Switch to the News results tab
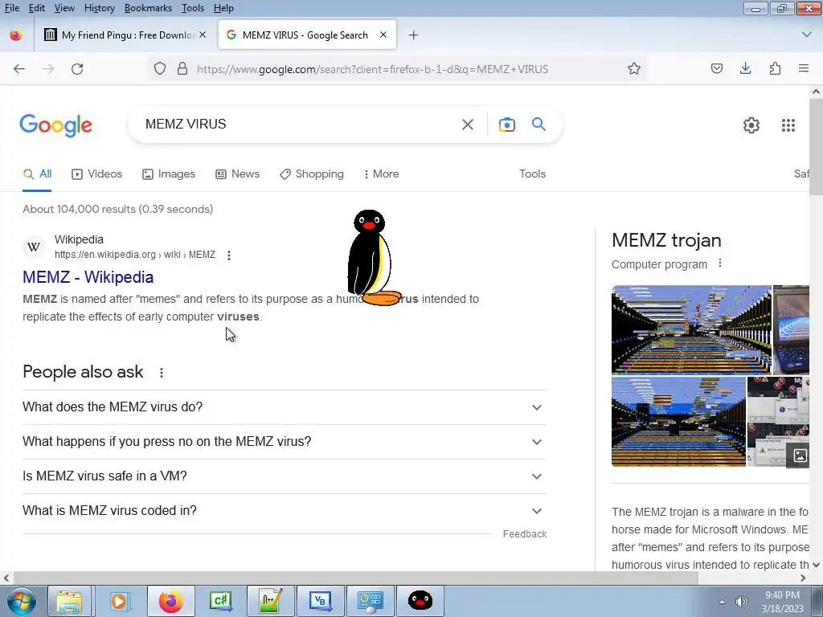Screen dimensions: 823x617 tap(237, 174)
